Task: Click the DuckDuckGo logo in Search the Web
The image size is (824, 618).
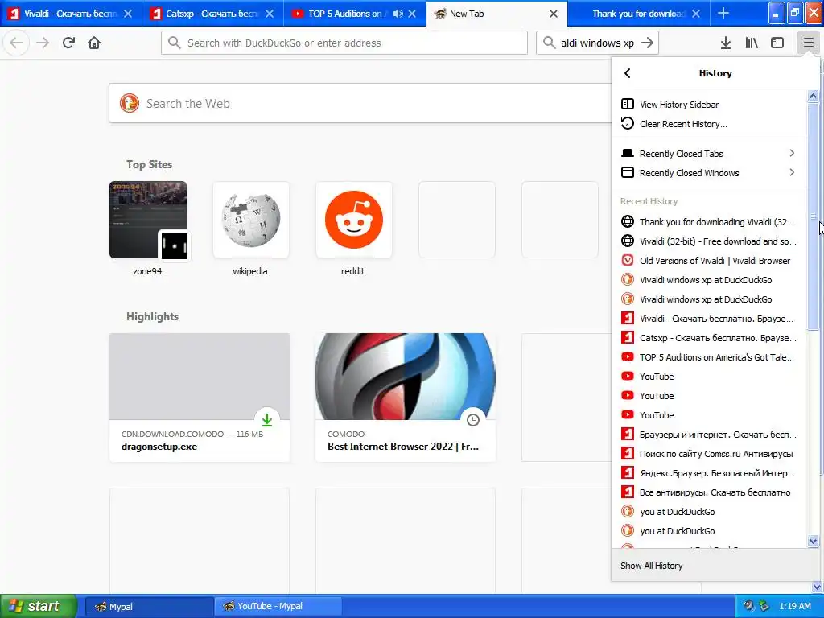Action: point(129,104)
